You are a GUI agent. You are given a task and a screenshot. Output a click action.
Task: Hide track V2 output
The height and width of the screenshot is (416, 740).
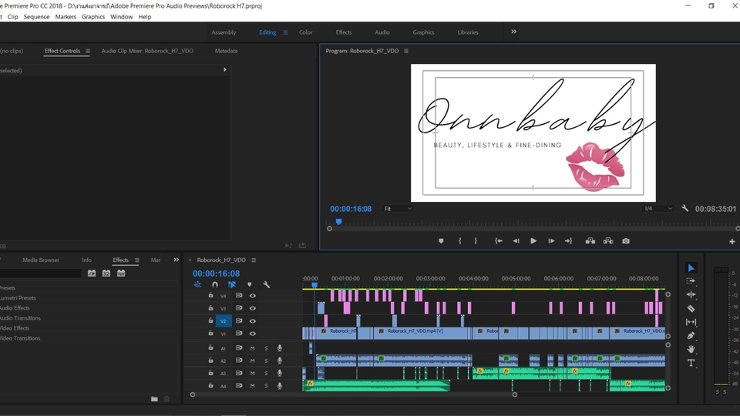coord(253,320)
